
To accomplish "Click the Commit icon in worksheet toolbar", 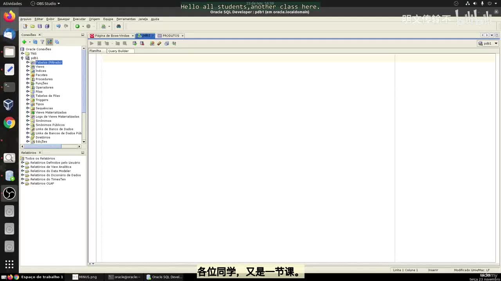I will pos(135,43).
